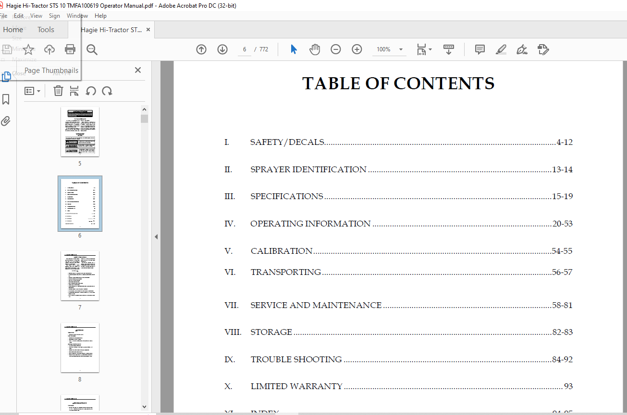The image size is (627, 415).
Task: Click the fit page width tool
Action: pos(421,49)
